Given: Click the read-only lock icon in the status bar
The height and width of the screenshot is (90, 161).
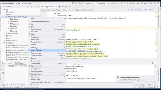Looking at the screenshot, I should [x=155, y=87].
